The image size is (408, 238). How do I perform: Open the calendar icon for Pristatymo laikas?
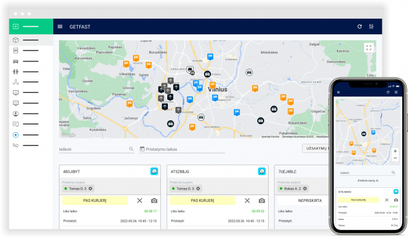142,149
